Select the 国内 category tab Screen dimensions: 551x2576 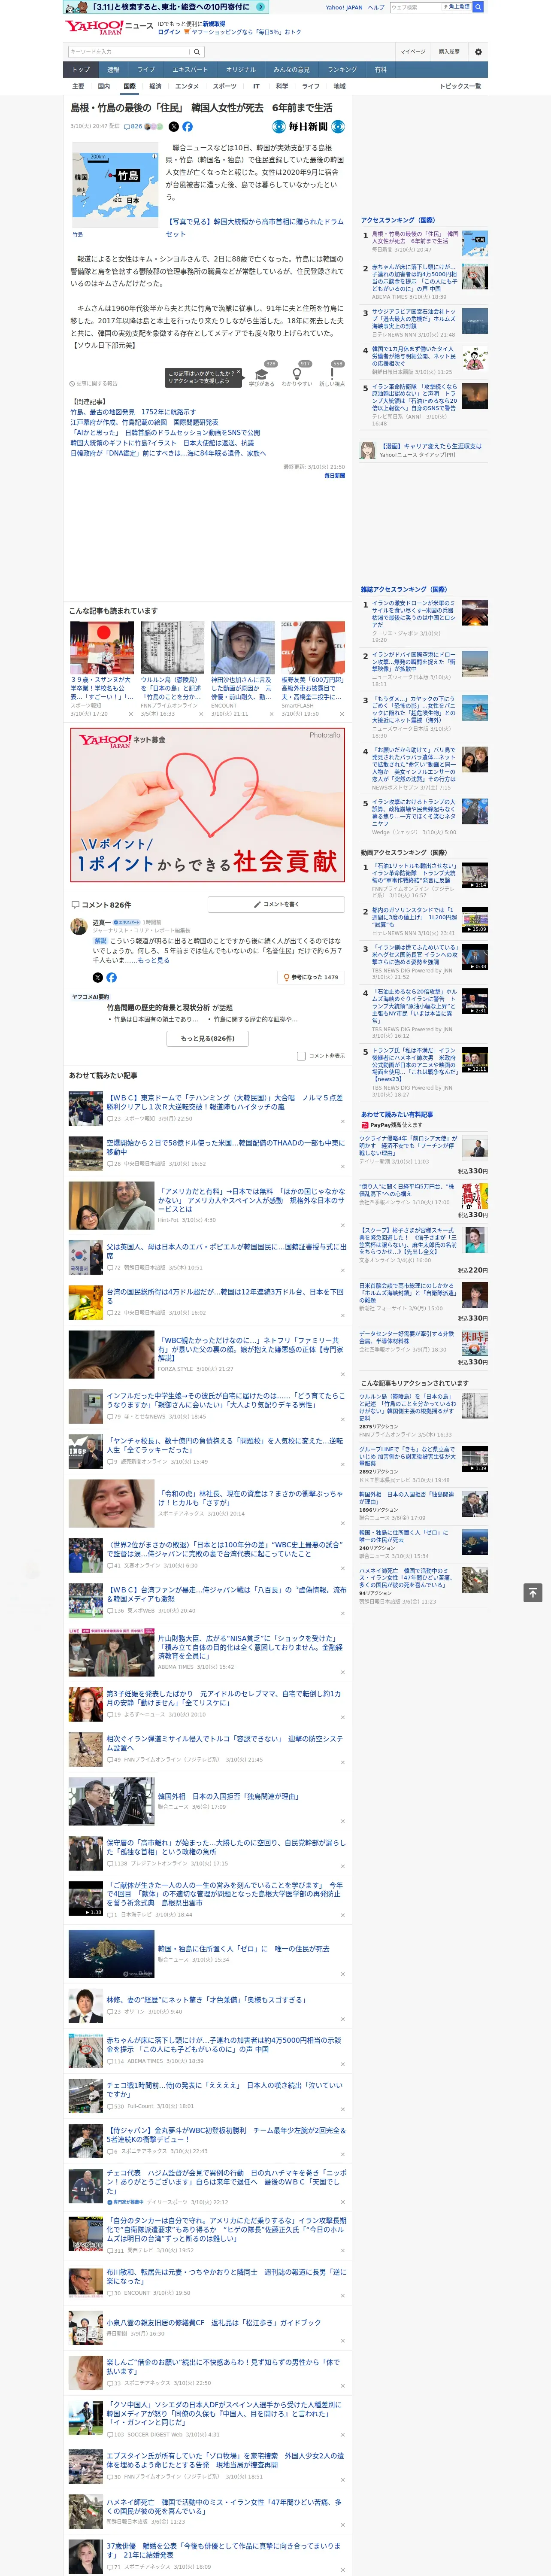[104, 87]
